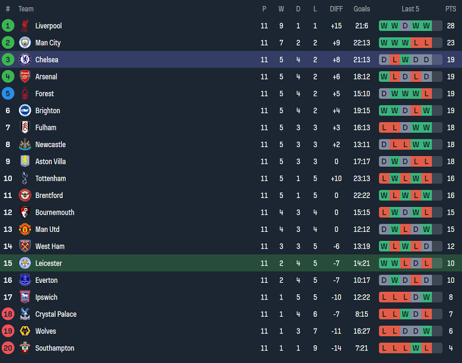Screen dimensions: 462x363
Task: Sort standings by DIFF column header
Action: 336,9
